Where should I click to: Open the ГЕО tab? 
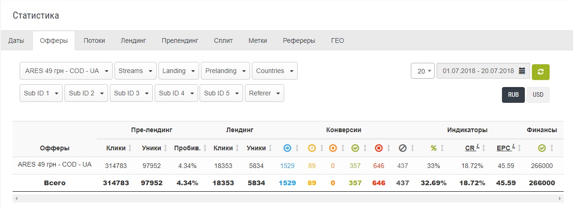pos(337,40)
